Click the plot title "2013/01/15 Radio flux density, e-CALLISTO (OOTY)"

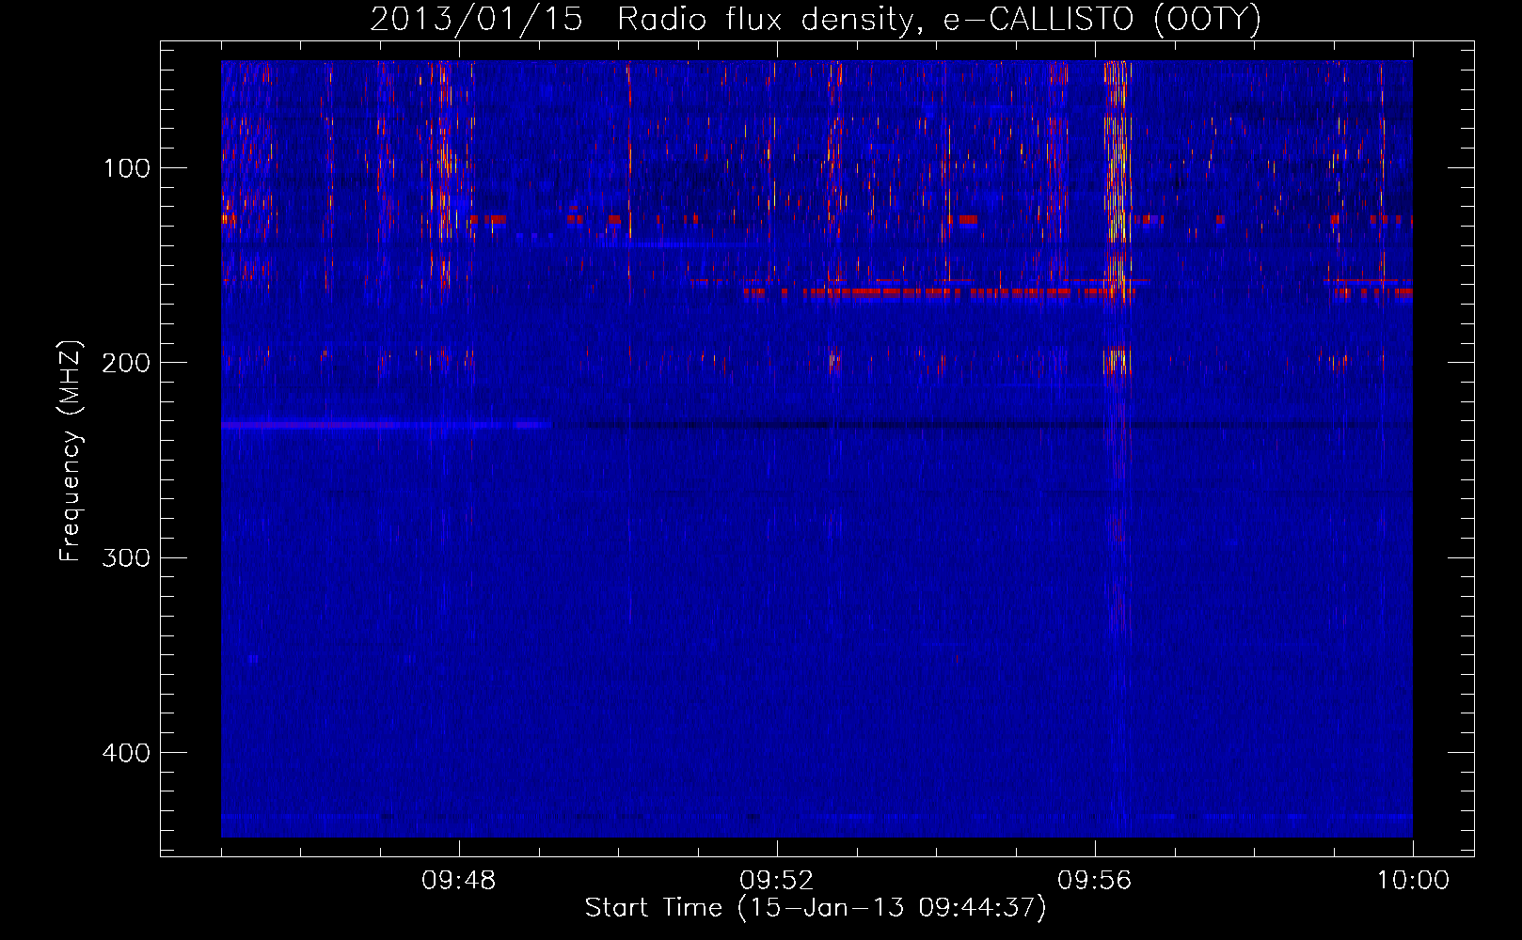[815, 19]
